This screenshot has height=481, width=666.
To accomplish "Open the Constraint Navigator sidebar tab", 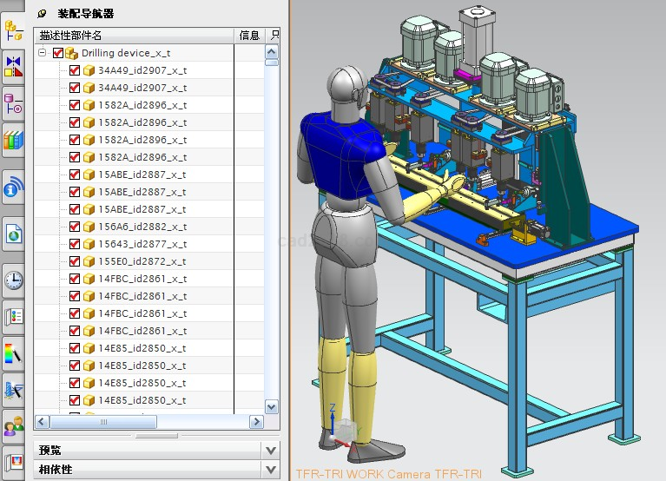I will pyautogui.click(x=13, y=66).
